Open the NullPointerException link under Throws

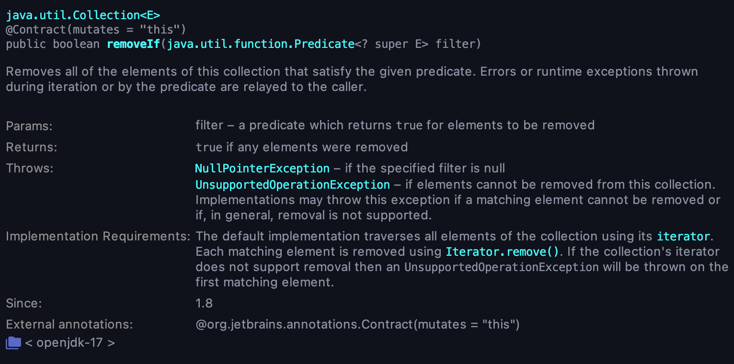(262, 169)
